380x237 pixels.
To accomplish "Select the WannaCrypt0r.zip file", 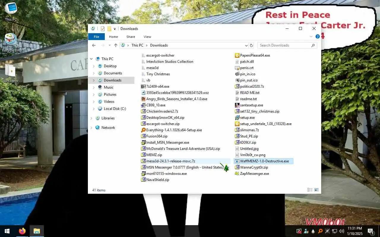I will pos(251,167).
